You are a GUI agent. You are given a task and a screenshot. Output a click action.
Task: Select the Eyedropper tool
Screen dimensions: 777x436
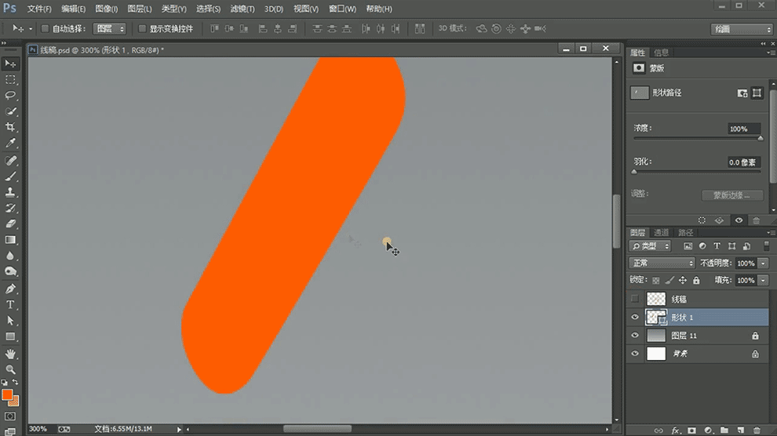[10, 143]
